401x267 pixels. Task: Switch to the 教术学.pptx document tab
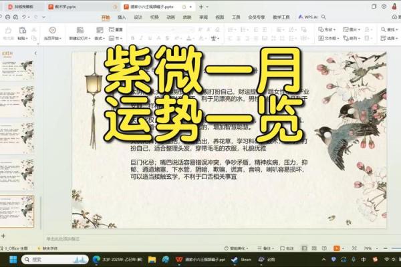point(64,6)
